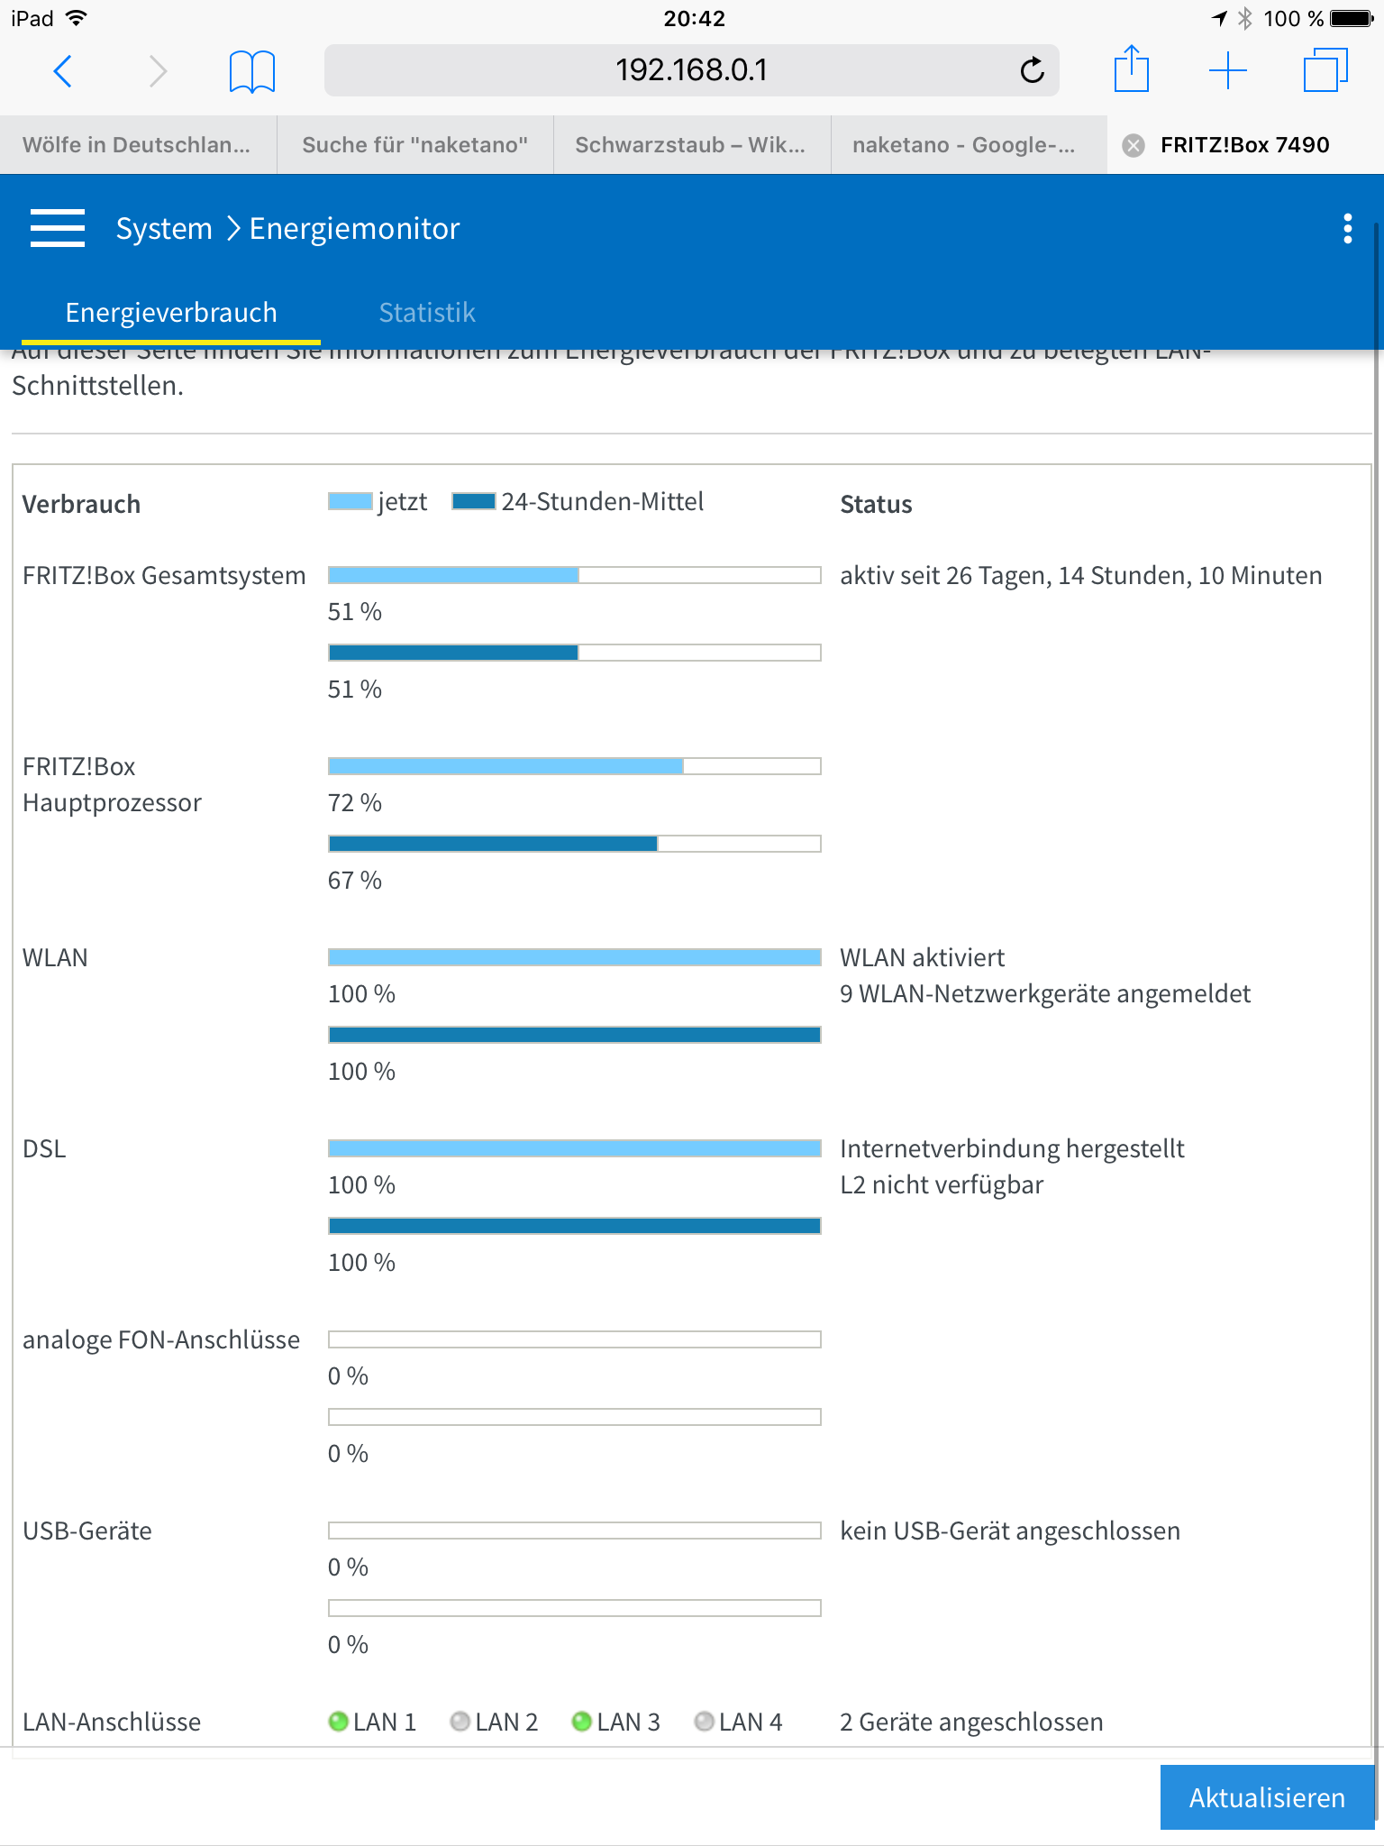Tap the Bluetooth status icon

point(1245,18)
